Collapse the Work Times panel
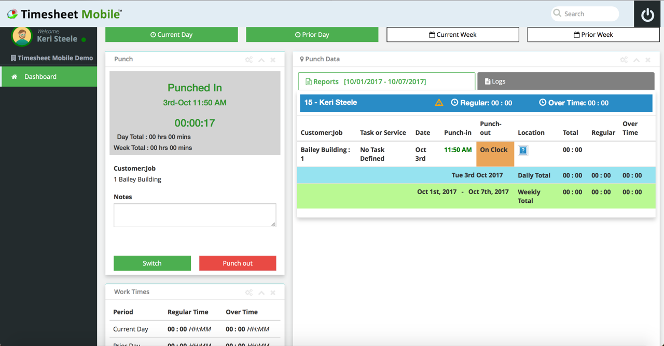Image resolution: width=664 pixels, height=346 pixels. [261, 292]
